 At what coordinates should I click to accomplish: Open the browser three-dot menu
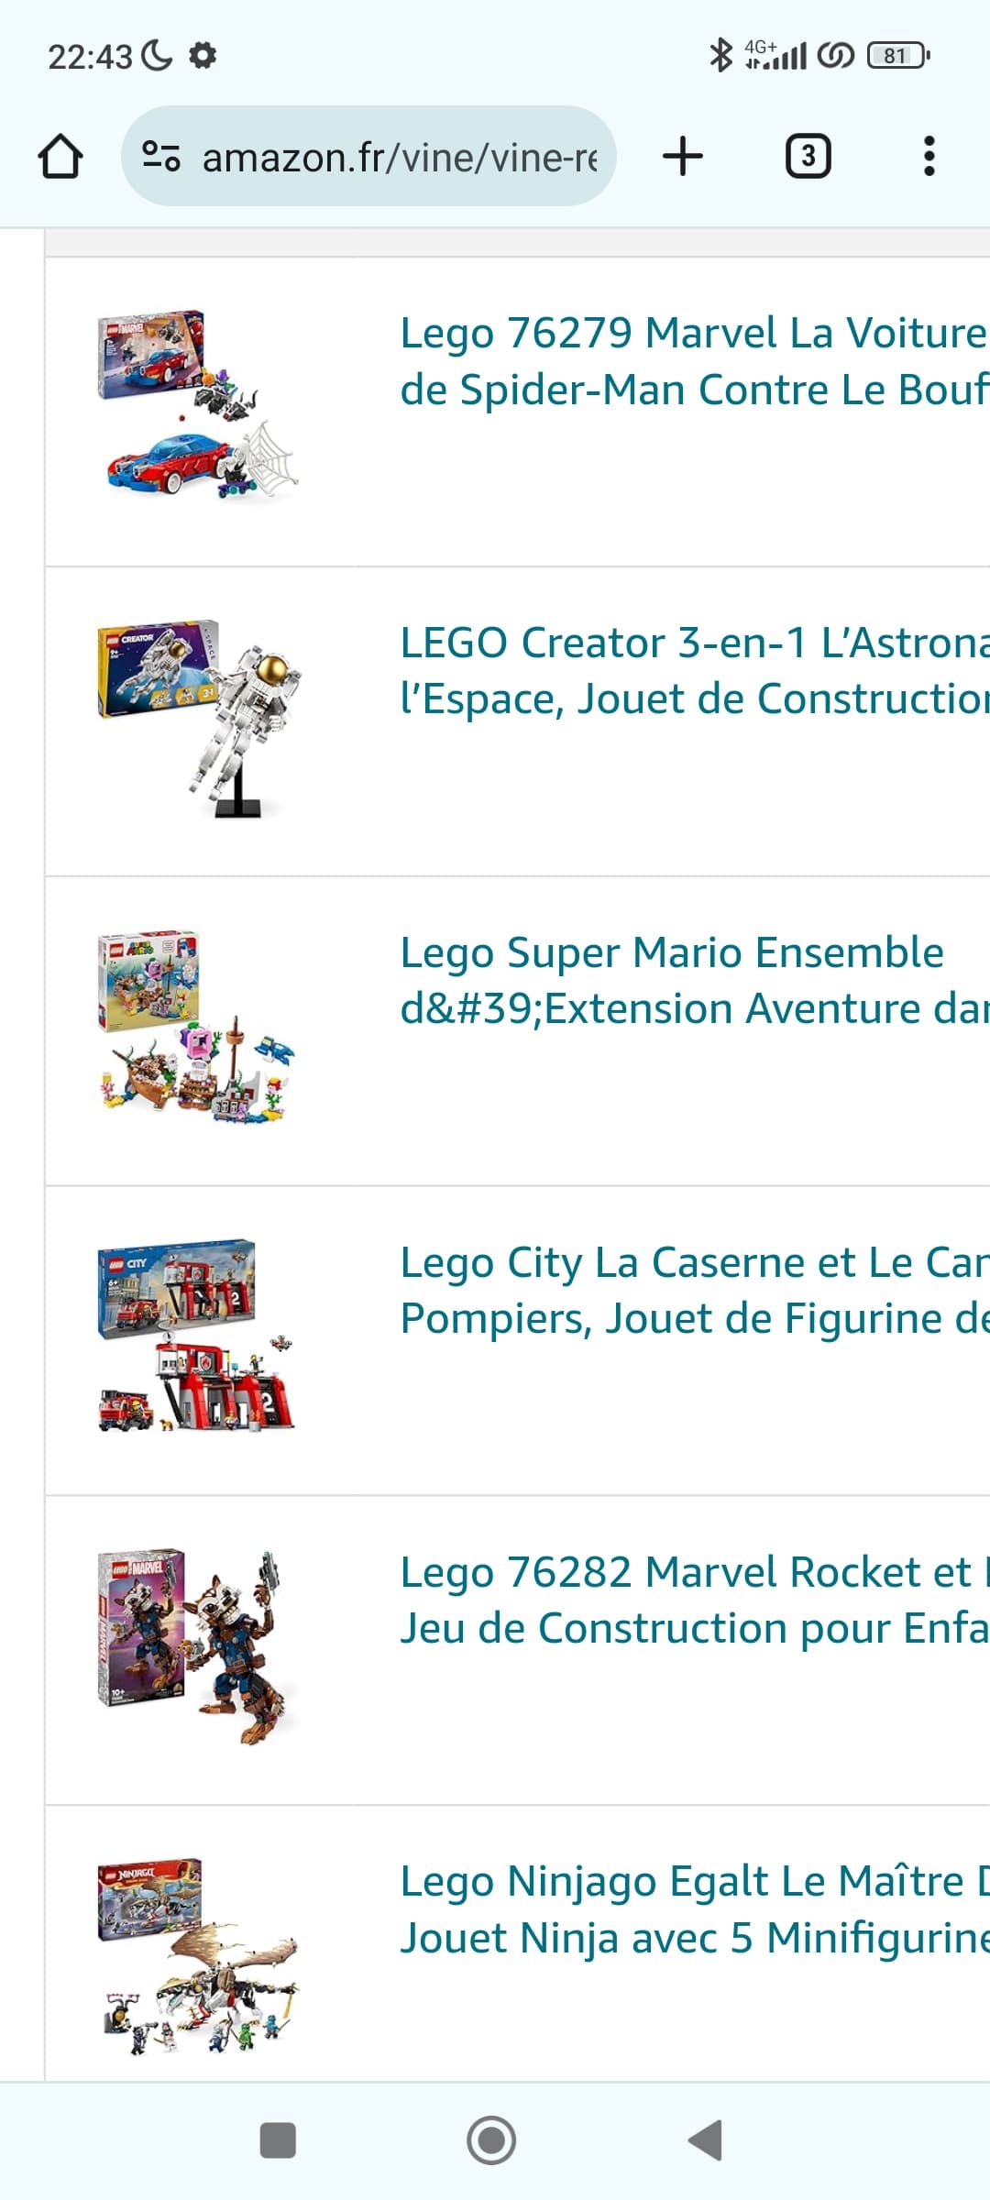point(929,156)
